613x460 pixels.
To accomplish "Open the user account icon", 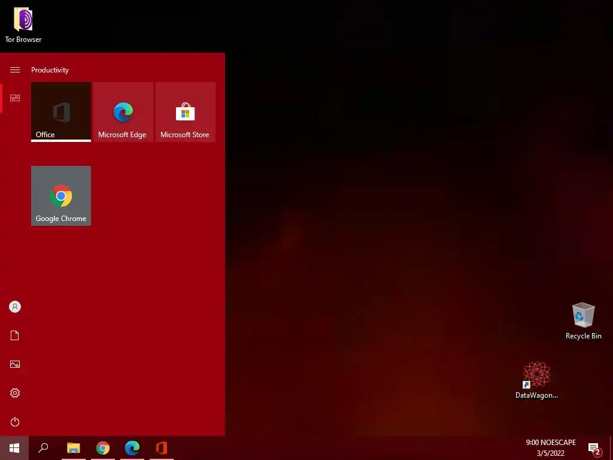I will (15, 307).
